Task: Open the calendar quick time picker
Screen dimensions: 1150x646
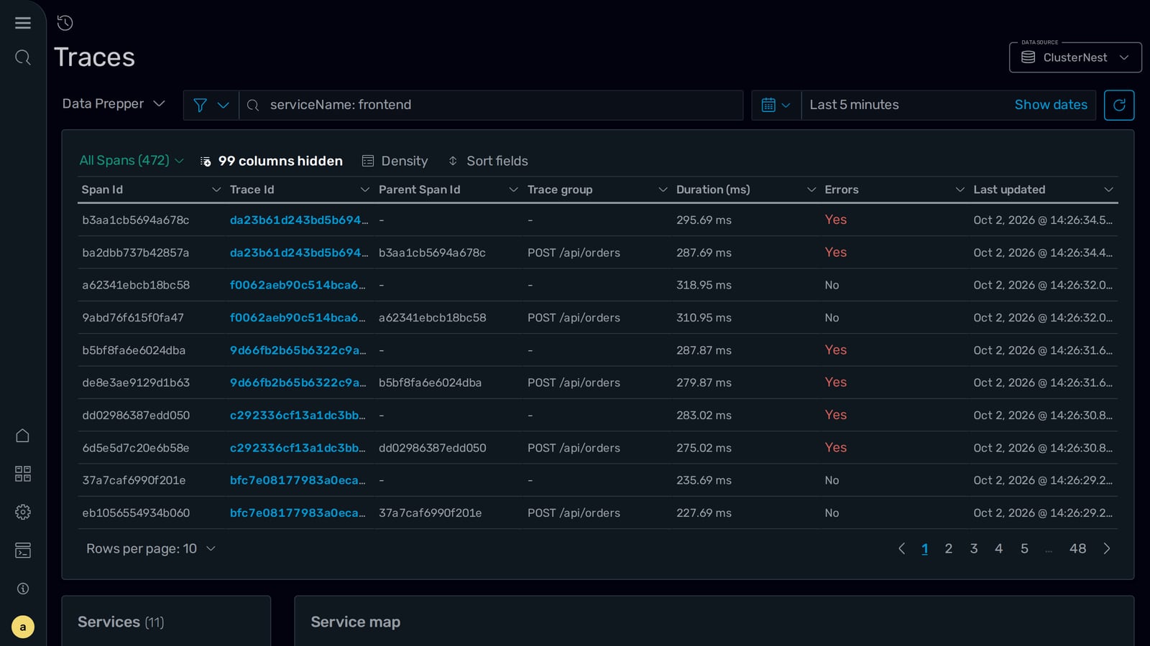Action: (x=776, y=105)
